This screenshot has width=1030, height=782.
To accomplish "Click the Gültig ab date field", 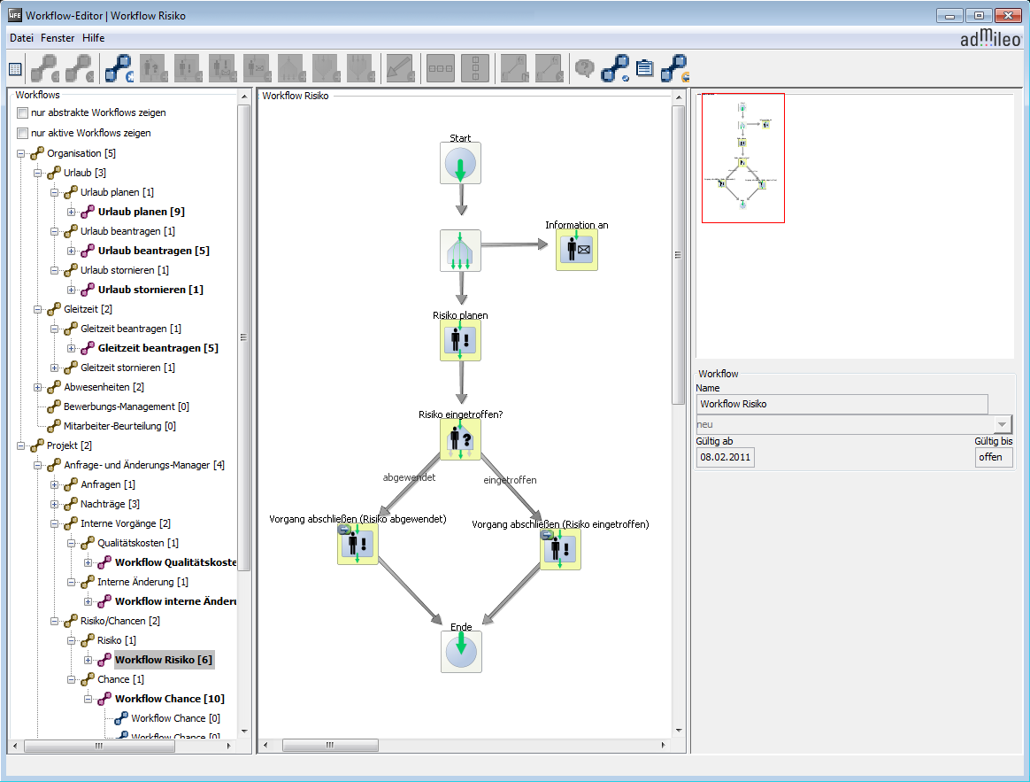I will pos(726,457).
